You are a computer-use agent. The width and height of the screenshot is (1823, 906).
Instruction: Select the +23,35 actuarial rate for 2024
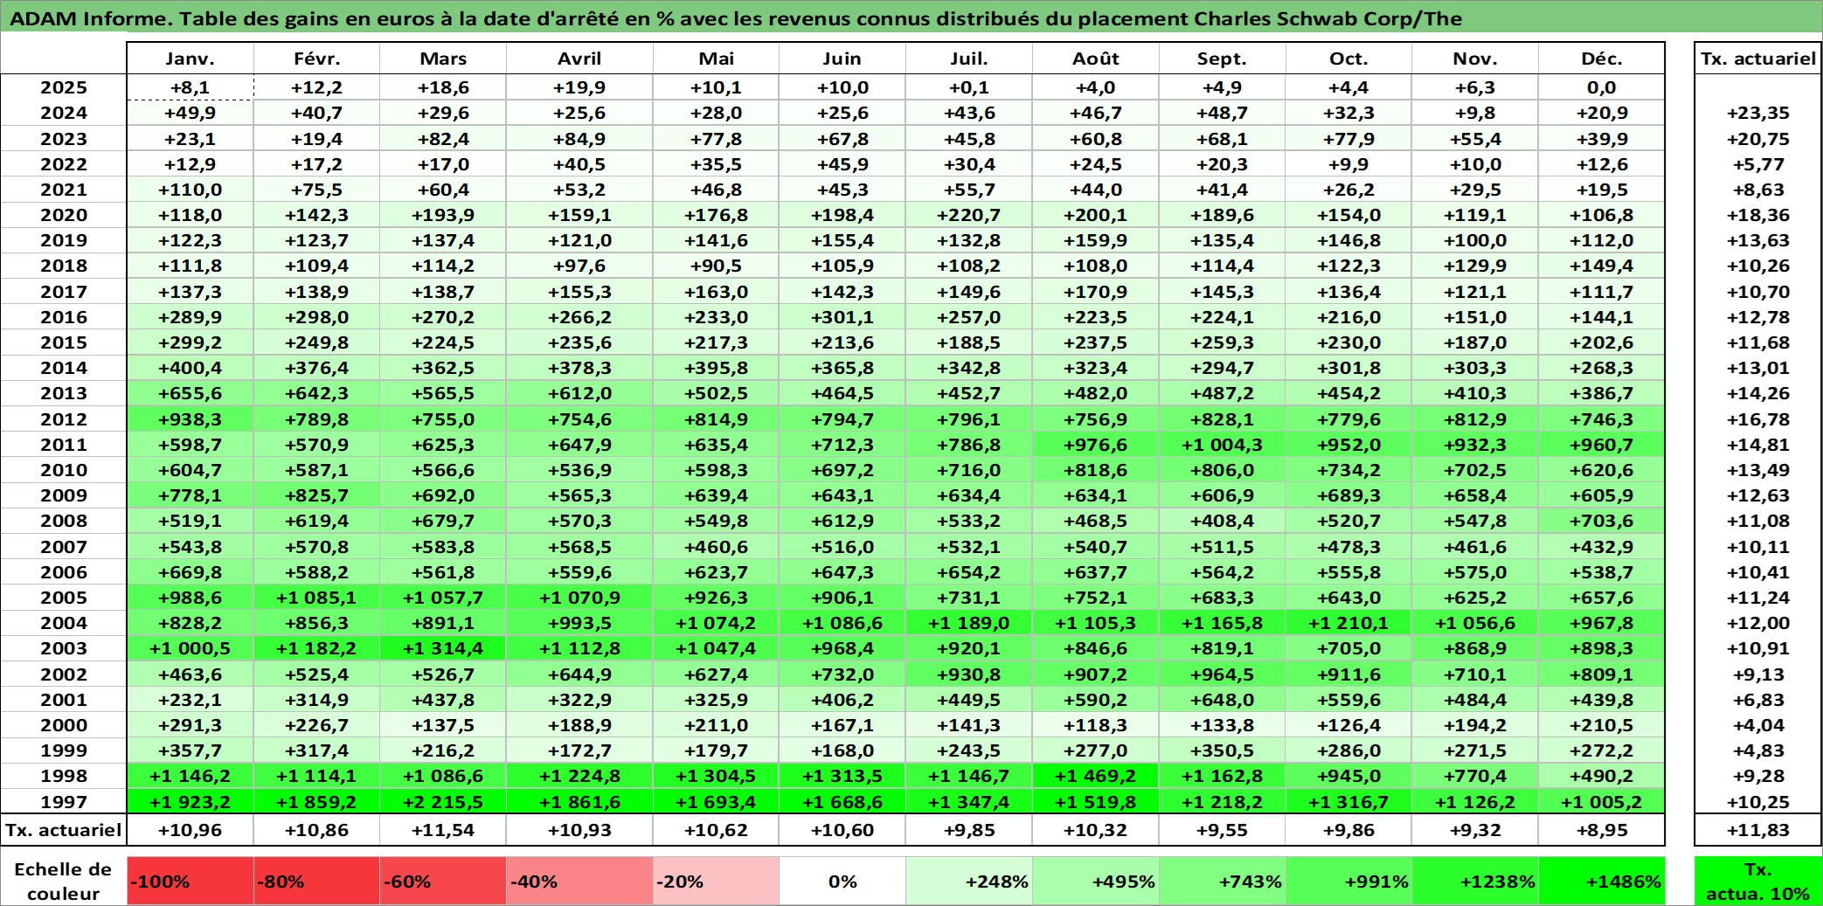point(1758,113)
